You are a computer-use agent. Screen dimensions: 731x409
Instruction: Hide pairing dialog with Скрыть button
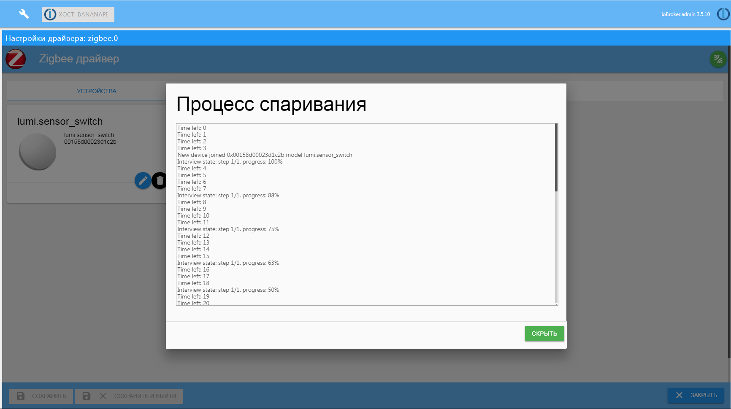point(544,334)
